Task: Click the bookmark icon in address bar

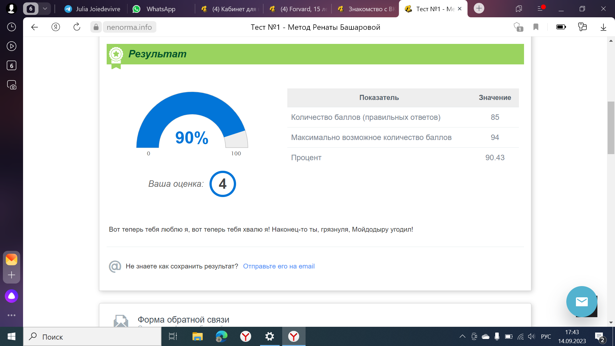Action: tap(536, 27)
